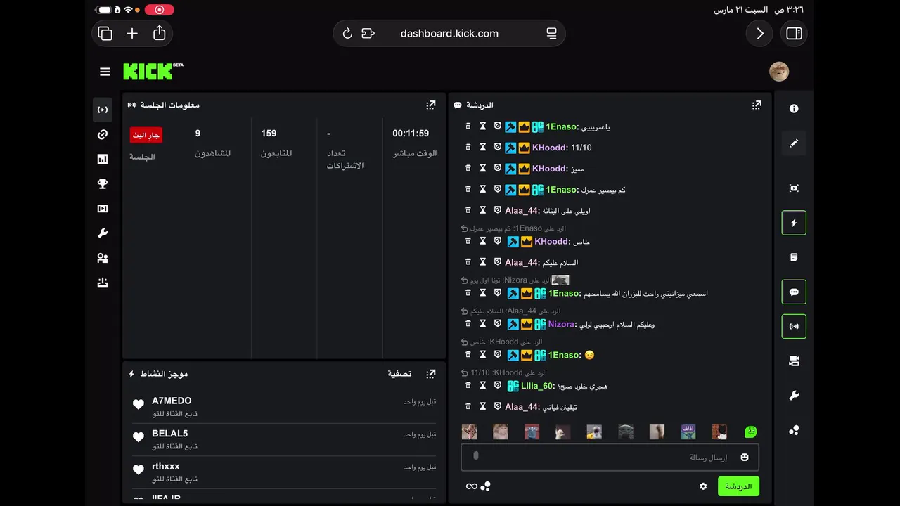The width and height of the screenshot is (900, 506).
Task: Open the video clips icon in left sidebar
Action: (103, 209)
